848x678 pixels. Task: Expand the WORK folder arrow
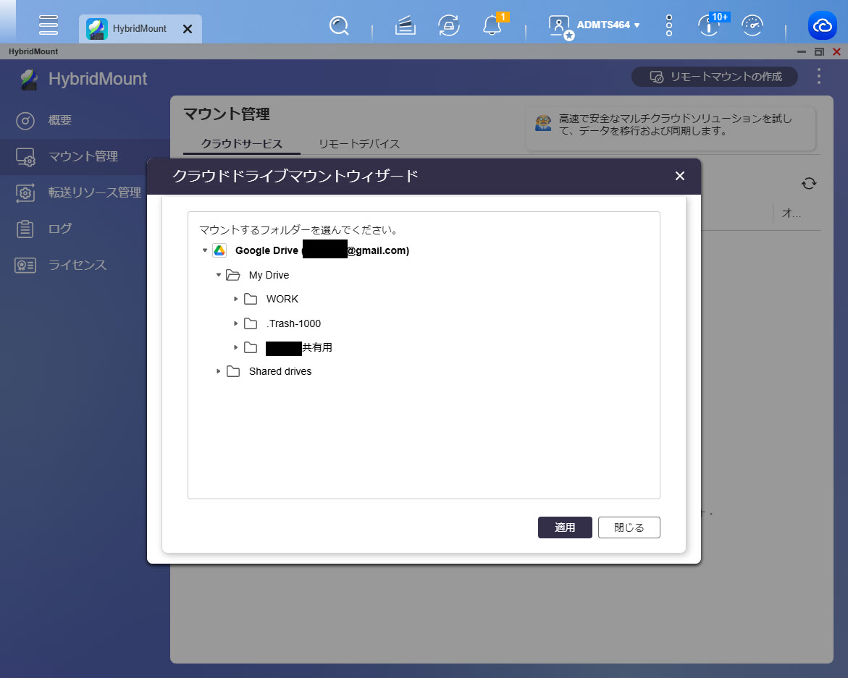pos(236,299)
